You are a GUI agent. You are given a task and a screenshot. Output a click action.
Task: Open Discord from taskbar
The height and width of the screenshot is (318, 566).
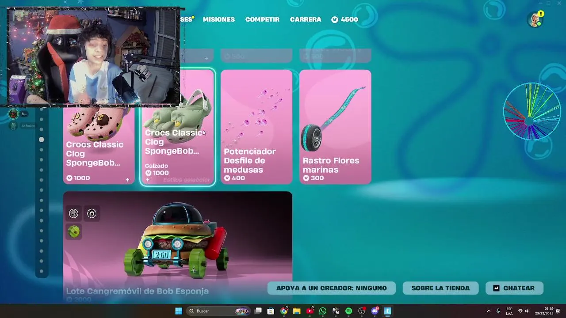click(x=375, y=311)
